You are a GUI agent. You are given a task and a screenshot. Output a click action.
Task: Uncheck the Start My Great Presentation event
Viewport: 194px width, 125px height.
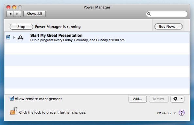(8, 37)
